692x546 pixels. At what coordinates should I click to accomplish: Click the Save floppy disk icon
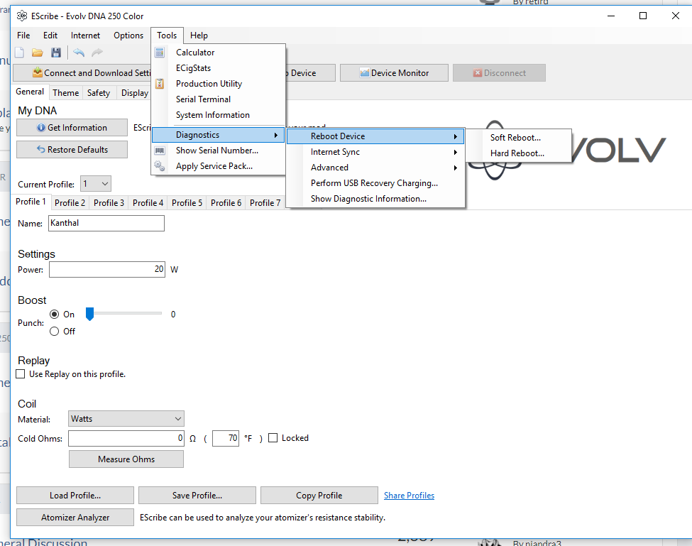pyautogui.click(x=56, y=53)
